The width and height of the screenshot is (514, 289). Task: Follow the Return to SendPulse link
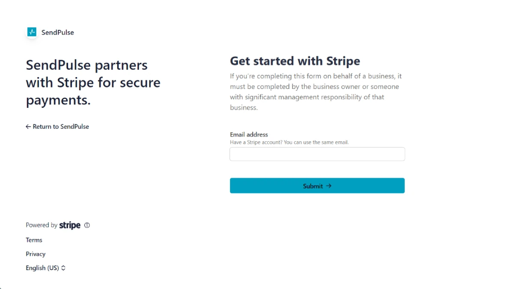pos(61,127)
